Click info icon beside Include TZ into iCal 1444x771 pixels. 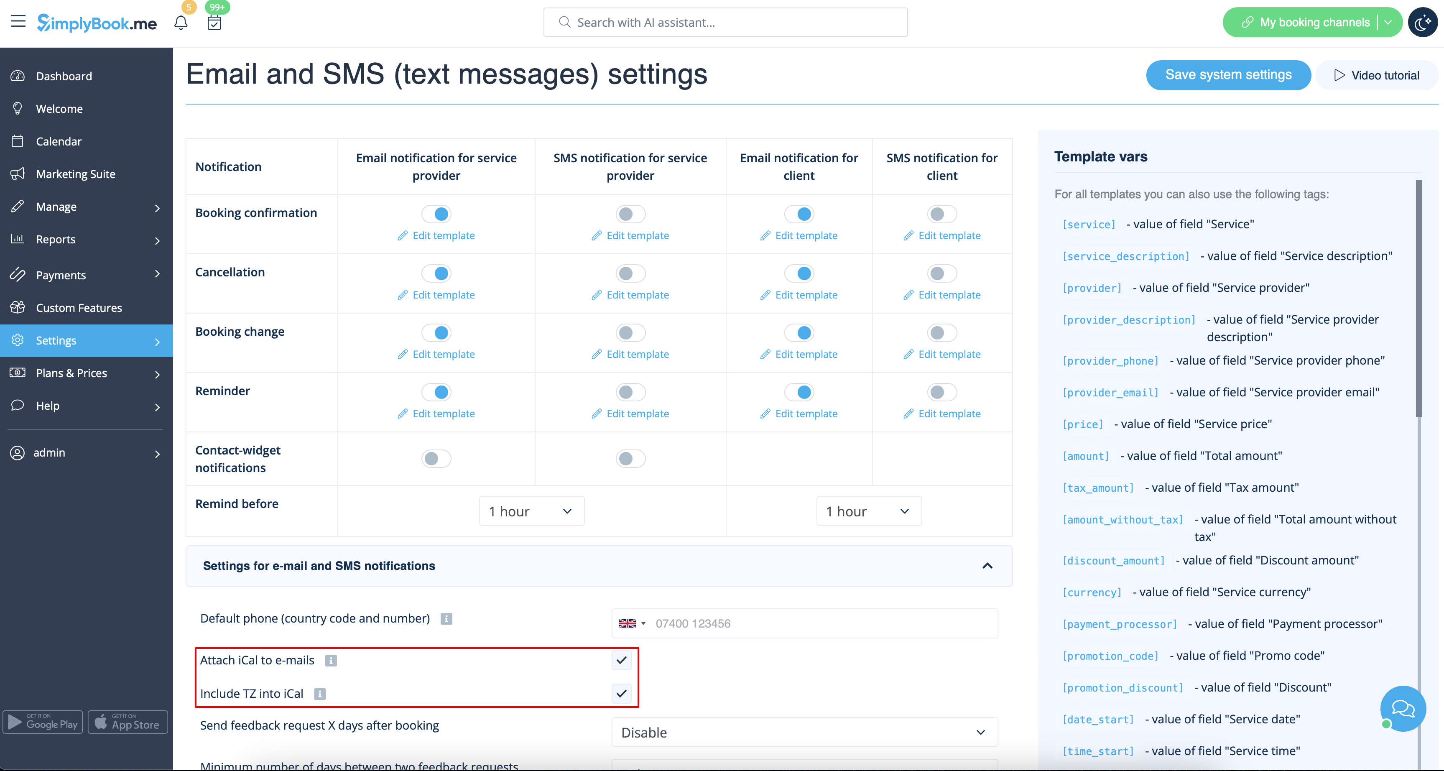click(x=319, y=694)
